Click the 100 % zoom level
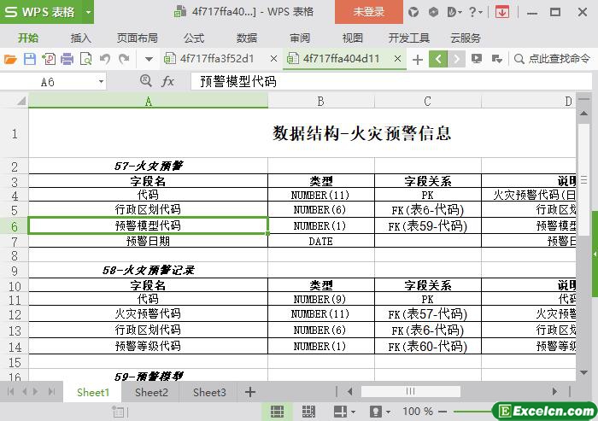The width and height of the screenshot is (598, 421). click(418, 412)
